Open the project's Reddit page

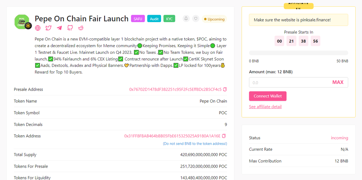click(x=81, y=28)
